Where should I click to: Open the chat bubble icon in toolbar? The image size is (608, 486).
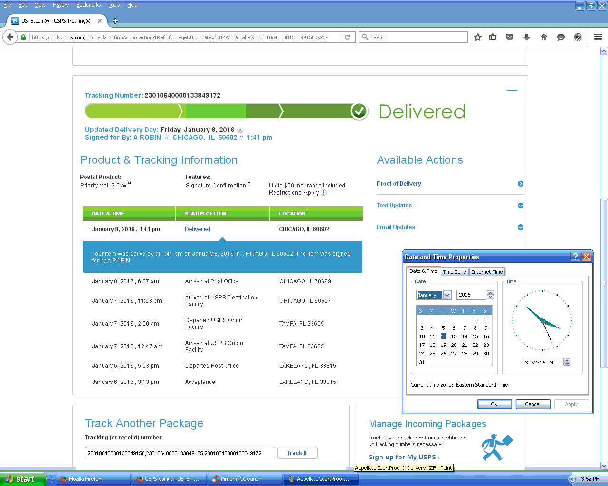tap(561, 37)
